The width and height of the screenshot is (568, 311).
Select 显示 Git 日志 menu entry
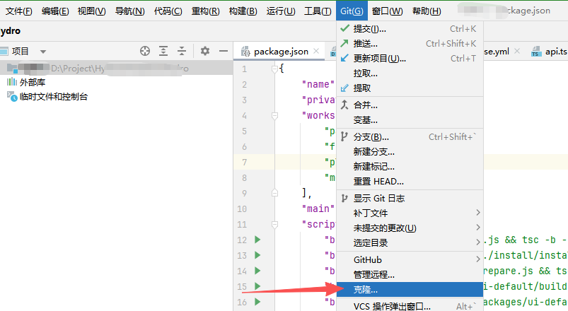click(410, 199)
